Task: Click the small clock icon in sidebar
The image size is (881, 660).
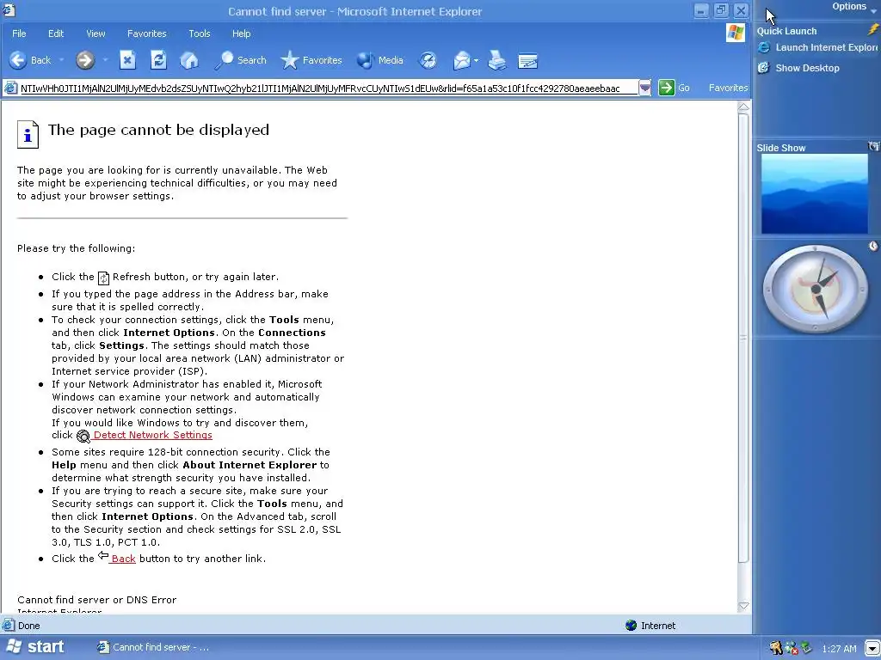Action: coord(873,246)
